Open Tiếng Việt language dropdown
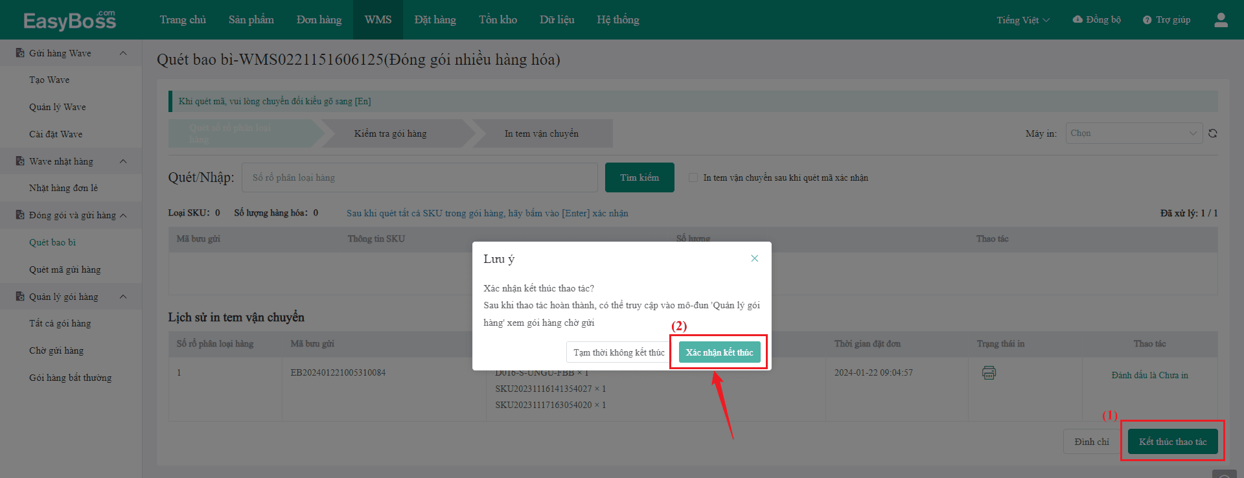This screenshot has height=478, width=1244. point(1023,20)
